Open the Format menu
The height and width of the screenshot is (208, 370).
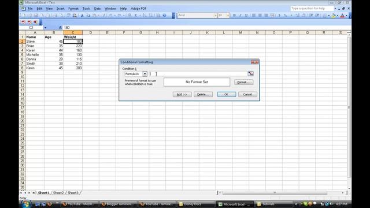point(73,9)
